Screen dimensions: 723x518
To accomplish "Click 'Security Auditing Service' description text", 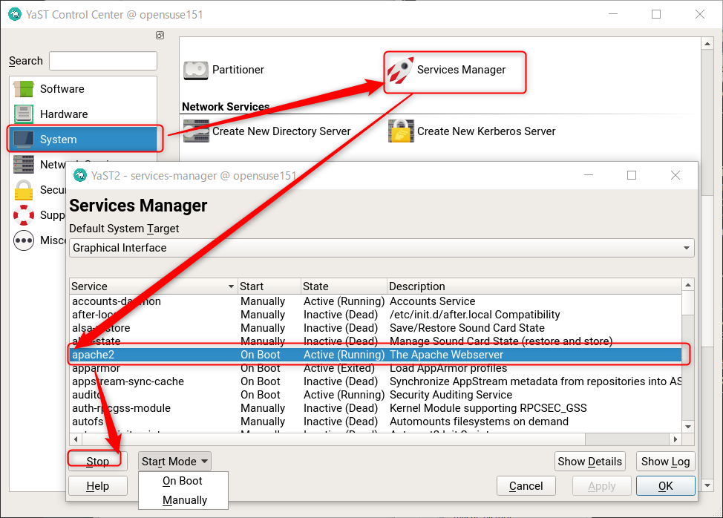I will [451, 395].
